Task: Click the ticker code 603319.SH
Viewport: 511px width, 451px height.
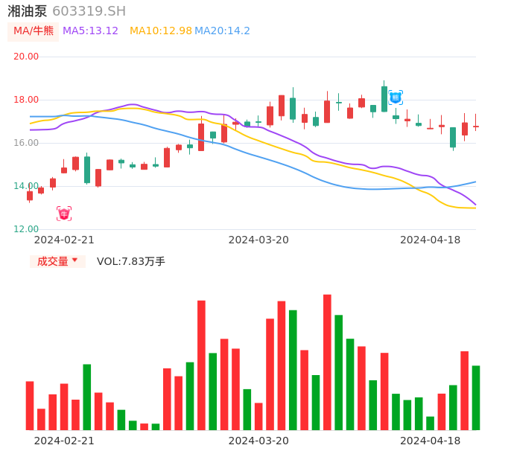Action: (x=89, y=11)
